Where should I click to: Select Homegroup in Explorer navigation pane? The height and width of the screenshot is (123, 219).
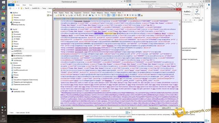(16, 22)
